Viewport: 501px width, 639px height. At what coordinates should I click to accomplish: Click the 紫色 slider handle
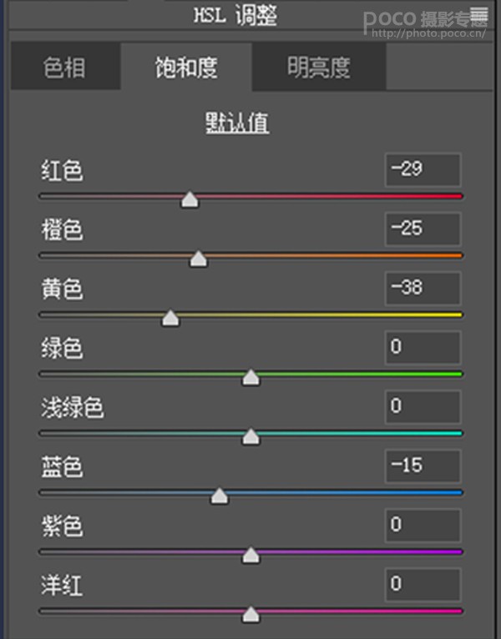250,556
